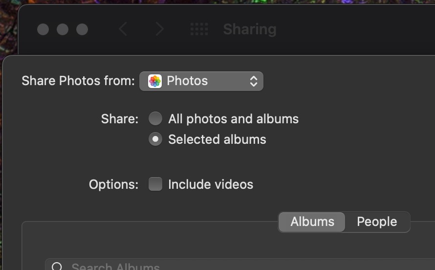
Task: Click the Selected albums label text
Action: click(217, 139)
